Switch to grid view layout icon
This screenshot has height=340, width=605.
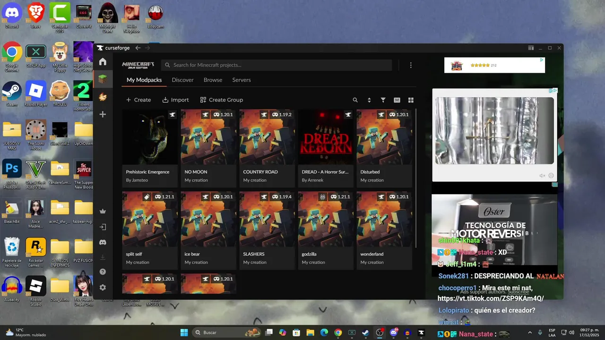[411, 100]
